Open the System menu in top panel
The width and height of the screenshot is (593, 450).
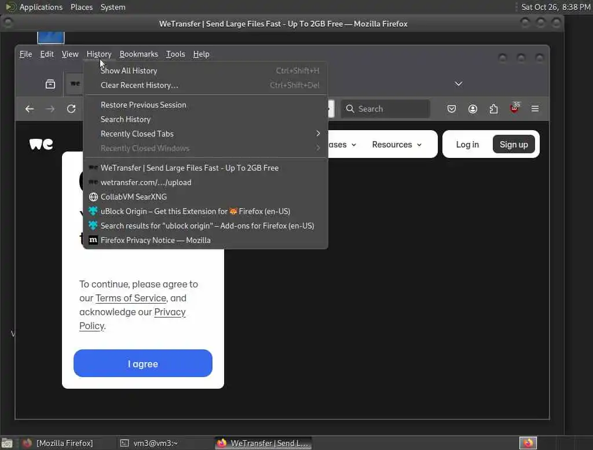[113, 7]
